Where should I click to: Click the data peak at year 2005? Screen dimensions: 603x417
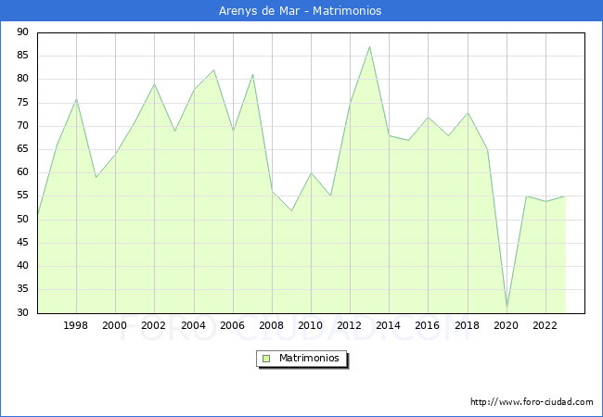click(x=213, y=69)
